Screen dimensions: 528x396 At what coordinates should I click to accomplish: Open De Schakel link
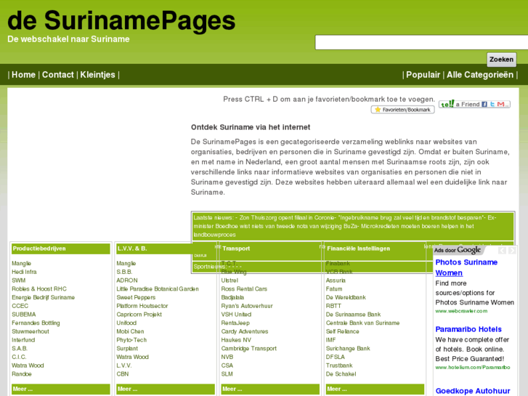click(341, 373)
